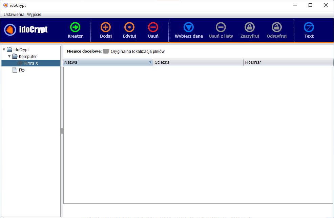
Task: Click the Edytuj edit icon
Action: coord(129,27)
